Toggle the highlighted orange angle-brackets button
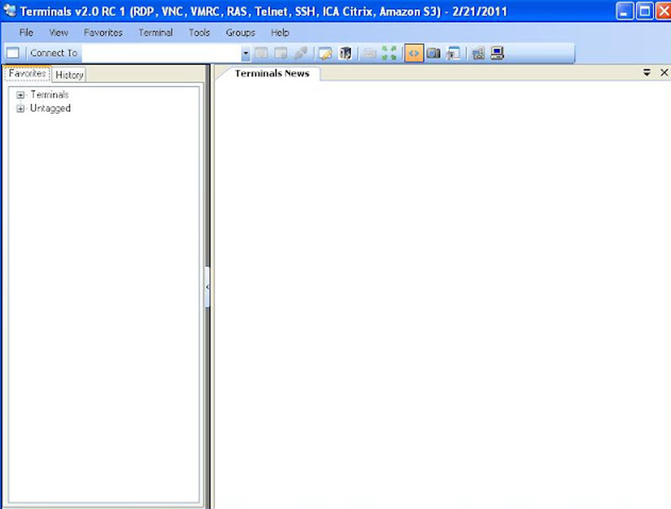 [x=414, y=54]
